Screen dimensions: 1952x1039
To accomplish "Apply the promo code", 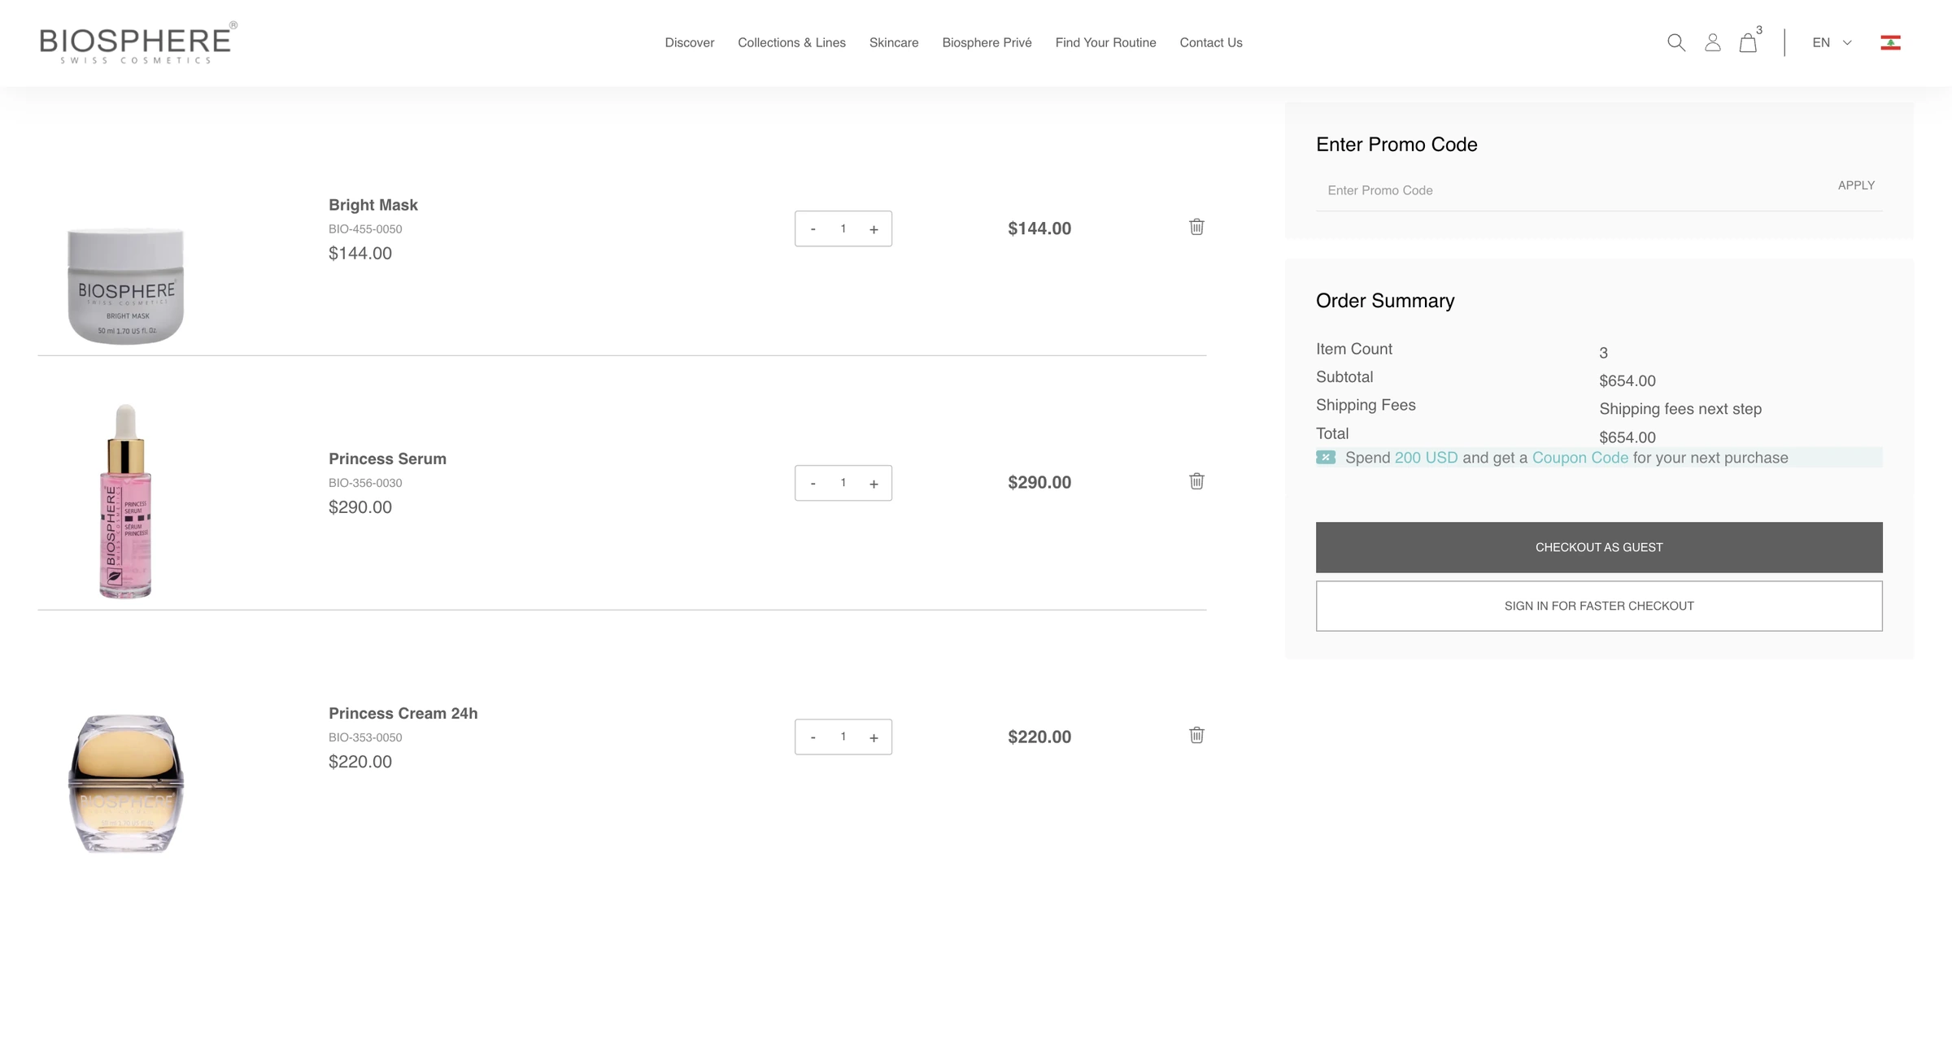I will click(x=1856, y=185).
